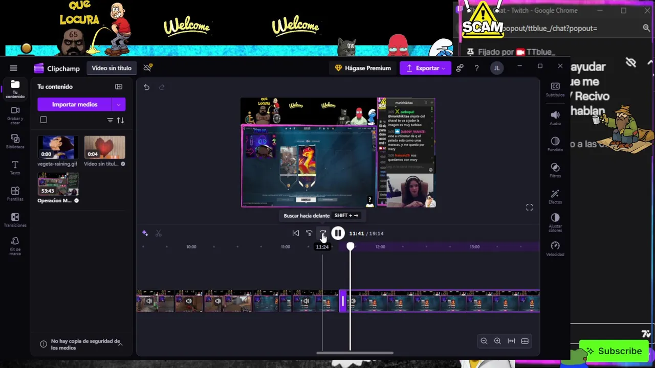Expand the Importar medios dropdown arrow

[119, 104]
